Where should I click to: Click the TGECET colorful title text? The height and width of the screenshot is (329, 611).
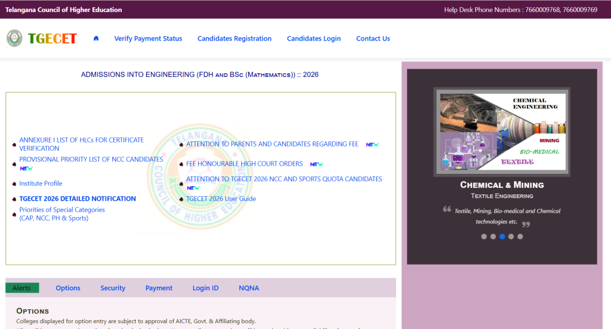[53, 39]
